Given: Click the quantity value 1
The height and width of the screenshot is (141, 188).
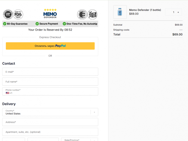Looking at the screenshot, I should (x=174, y=12).
